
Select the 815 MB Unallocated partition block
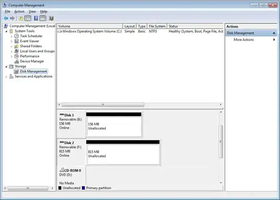pos(123,152)
